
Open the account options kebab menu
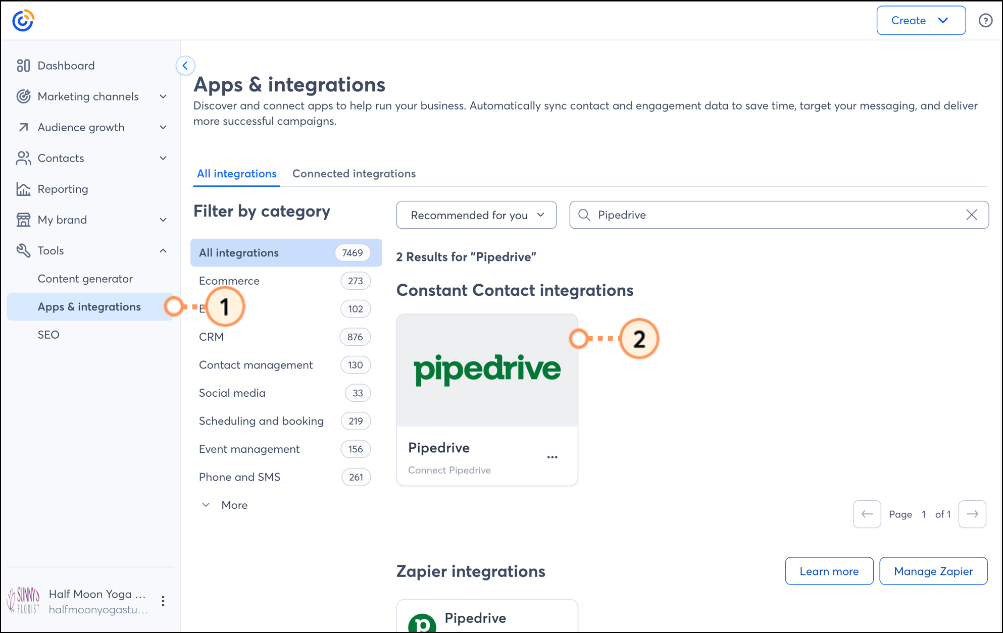[x=163, y=601]
